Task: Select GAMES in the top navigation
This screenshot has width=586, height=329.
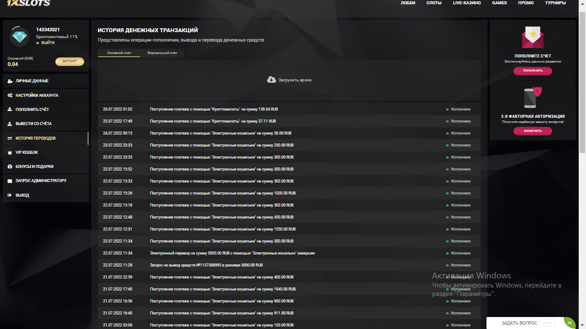Action: (x=499, y=3)
